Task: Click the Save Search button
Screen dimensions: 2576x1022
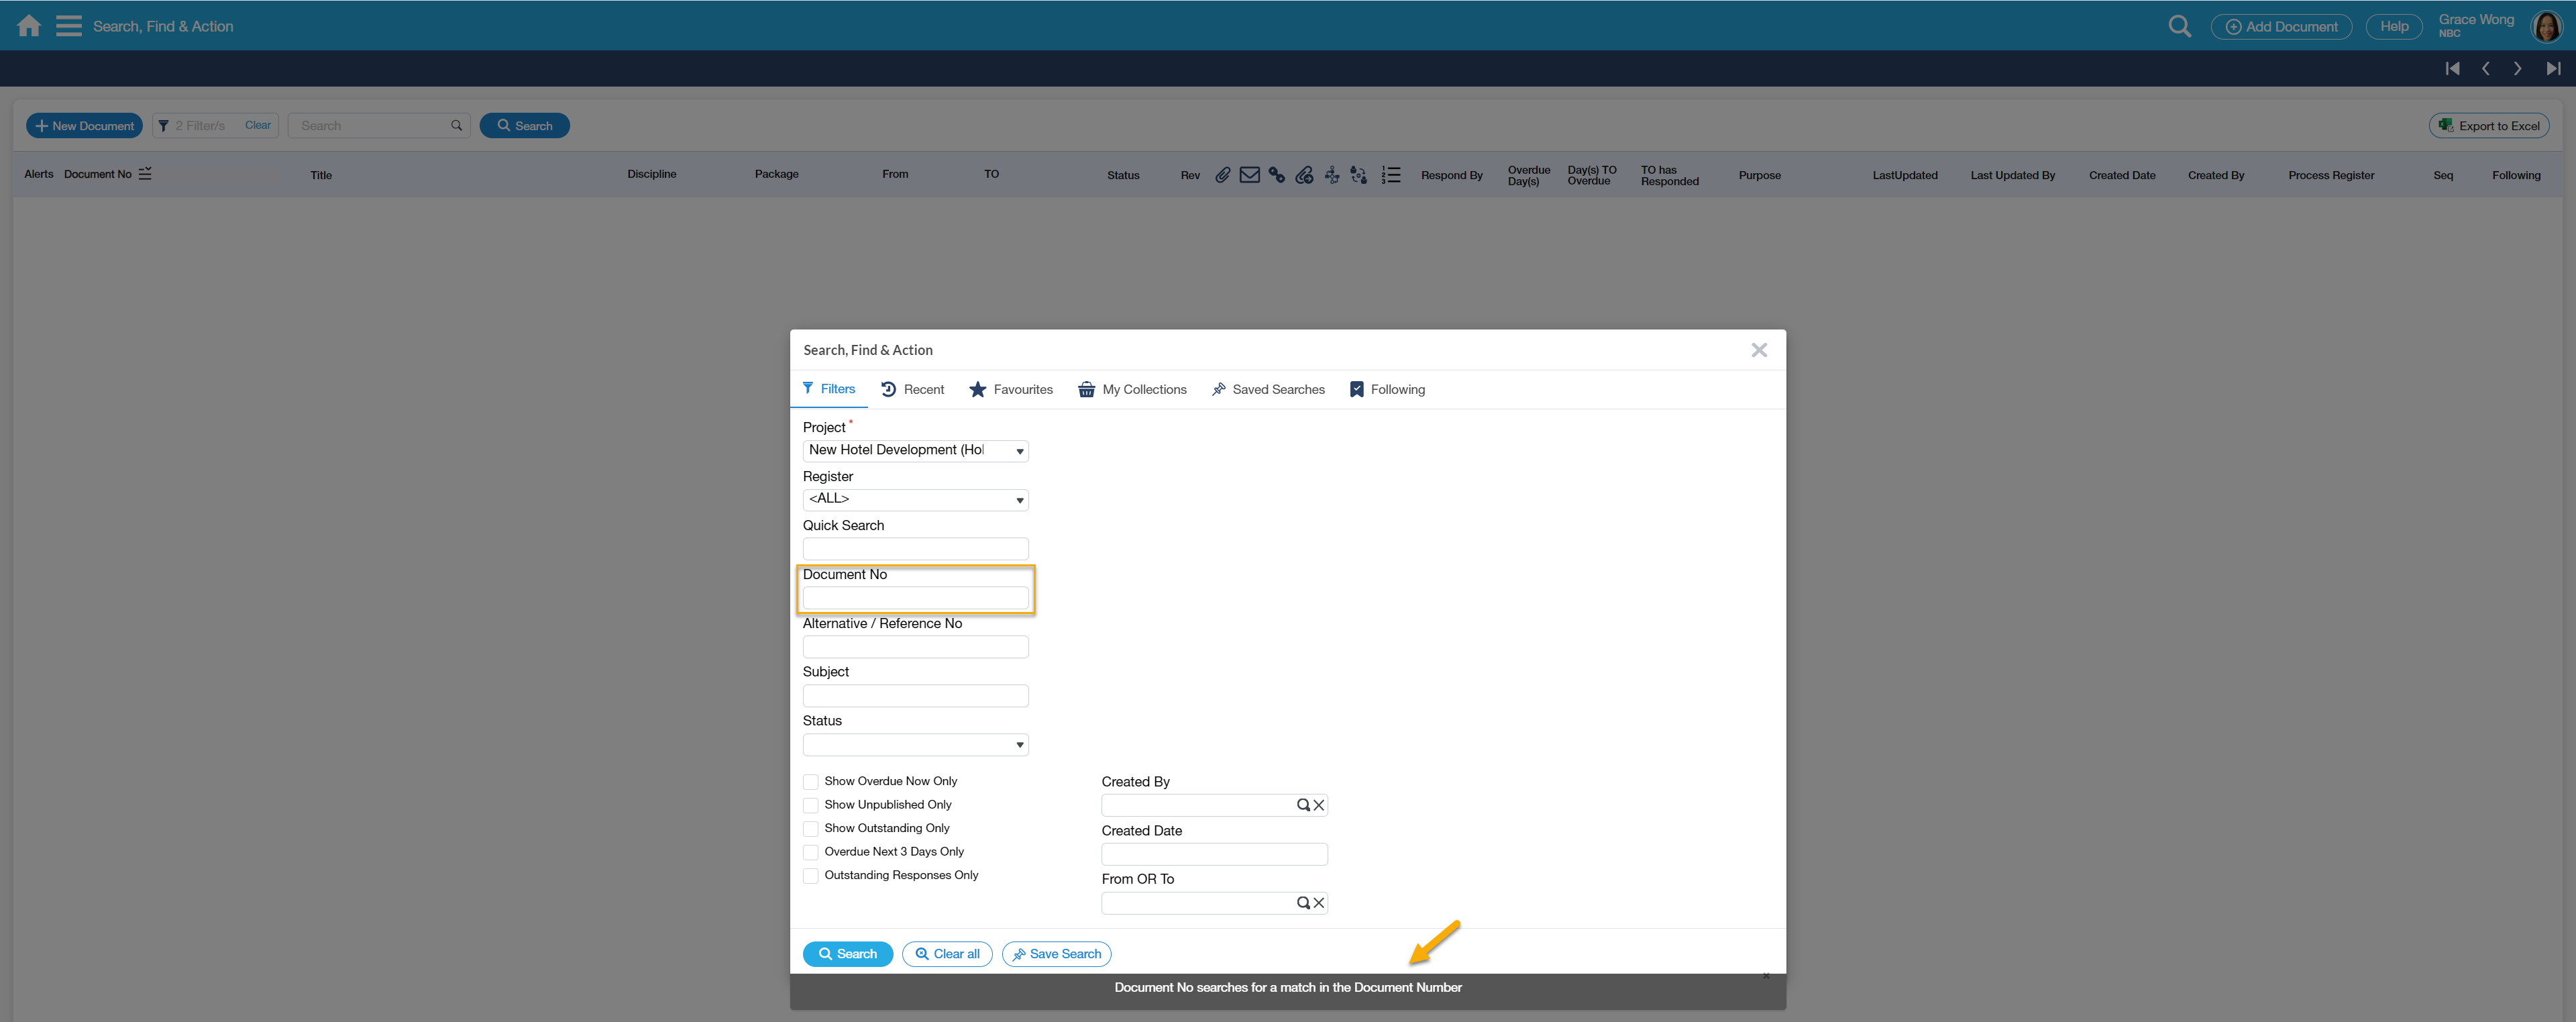Action: 1056,954
